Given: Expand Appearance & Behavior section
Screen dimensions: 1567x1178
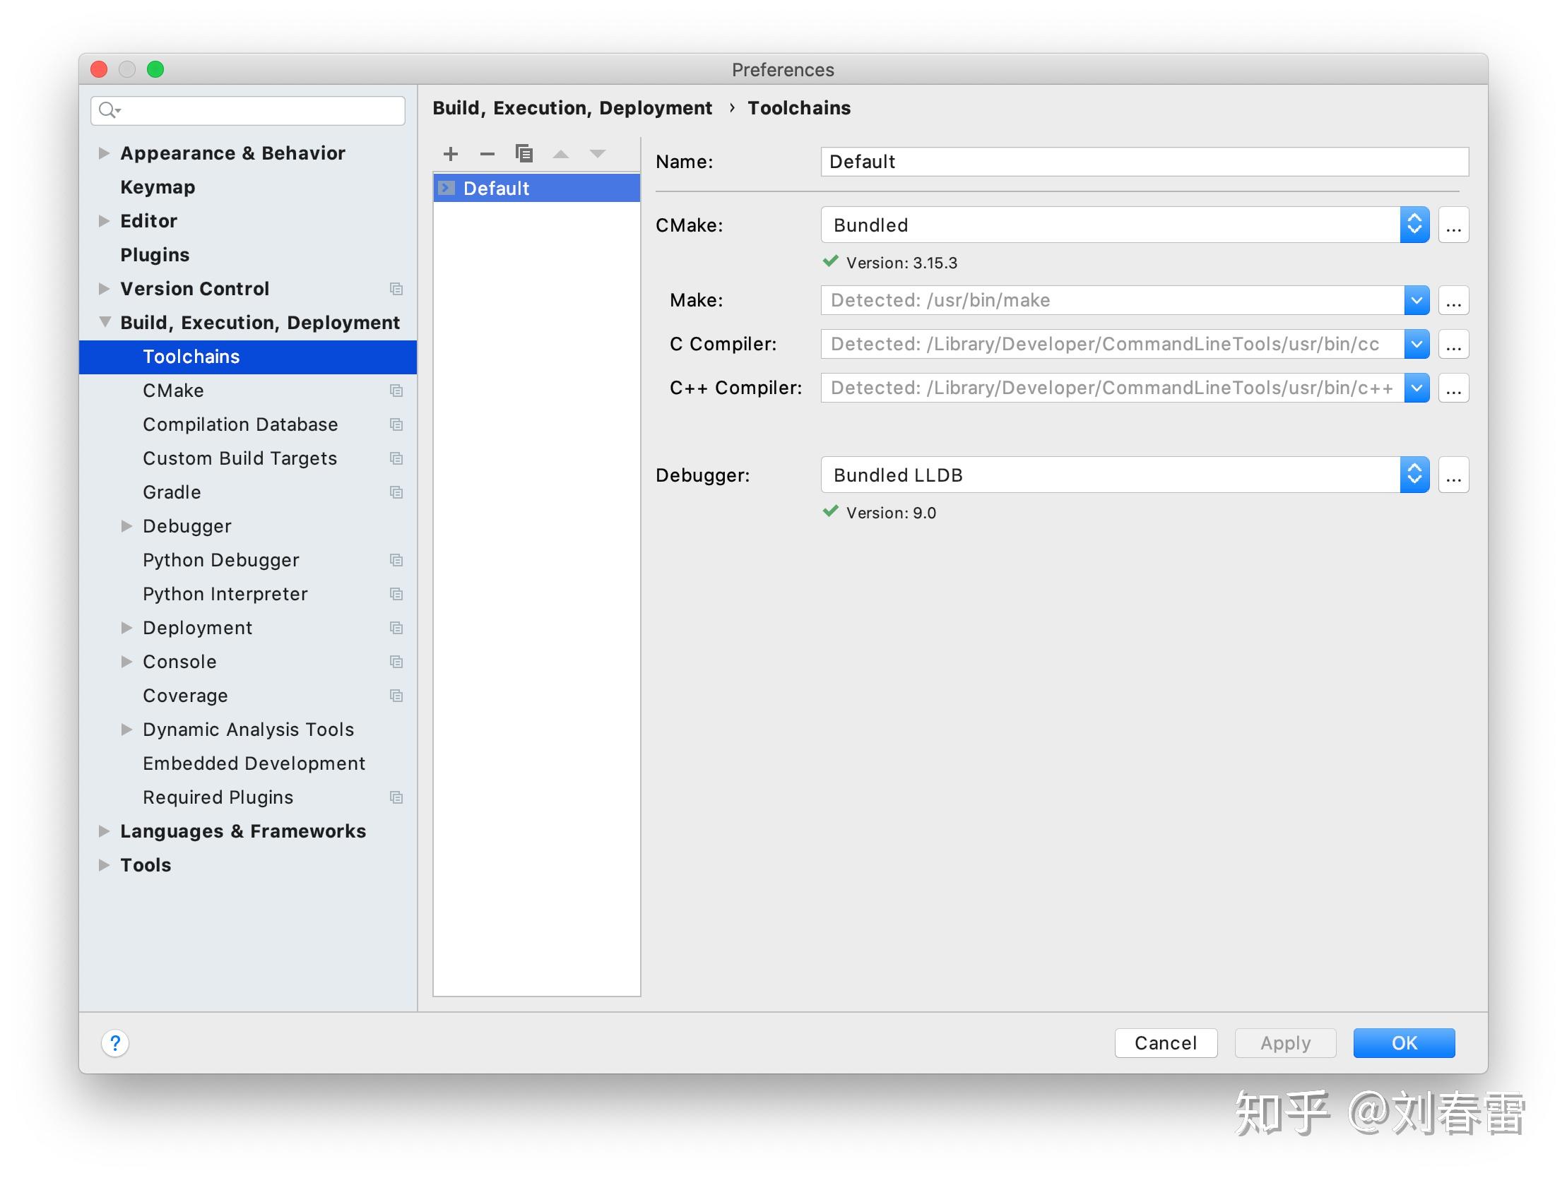Looking at the screenshot, I should pos(104,153).
